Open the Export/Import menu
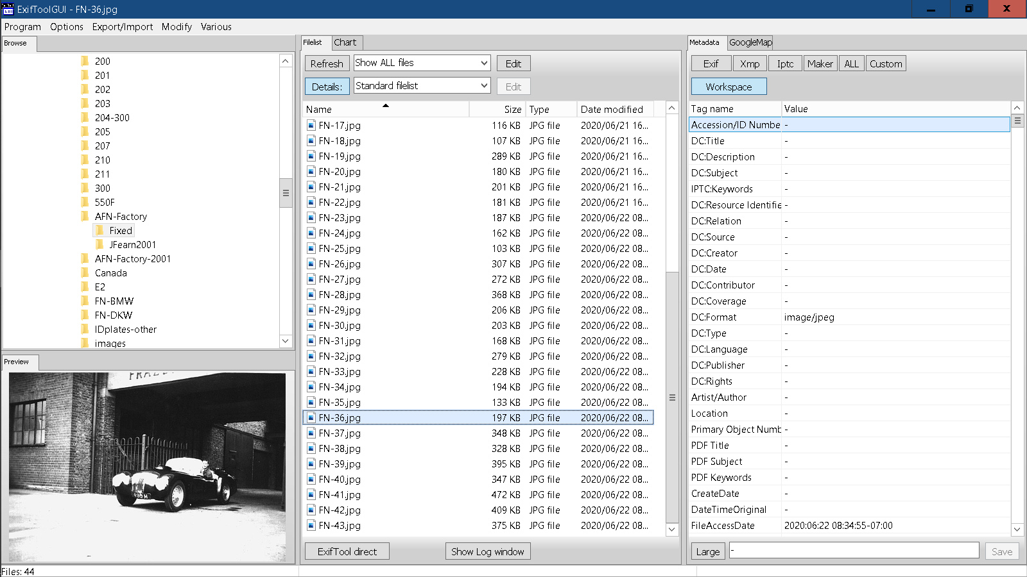1027x577 pixels. point(122,27)
